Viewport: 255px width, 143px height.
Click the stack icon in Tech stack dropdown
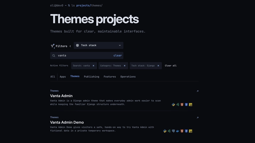pyautogui.click(x=77, y=45)
